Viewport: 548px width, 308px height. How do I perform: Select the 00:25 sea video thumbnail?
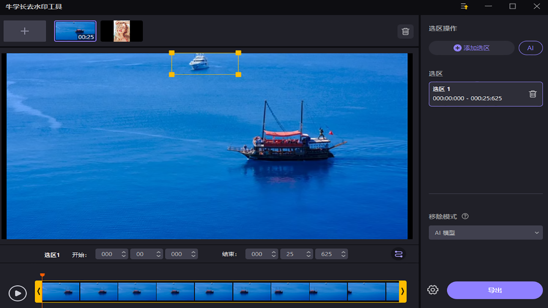(75, 31)
